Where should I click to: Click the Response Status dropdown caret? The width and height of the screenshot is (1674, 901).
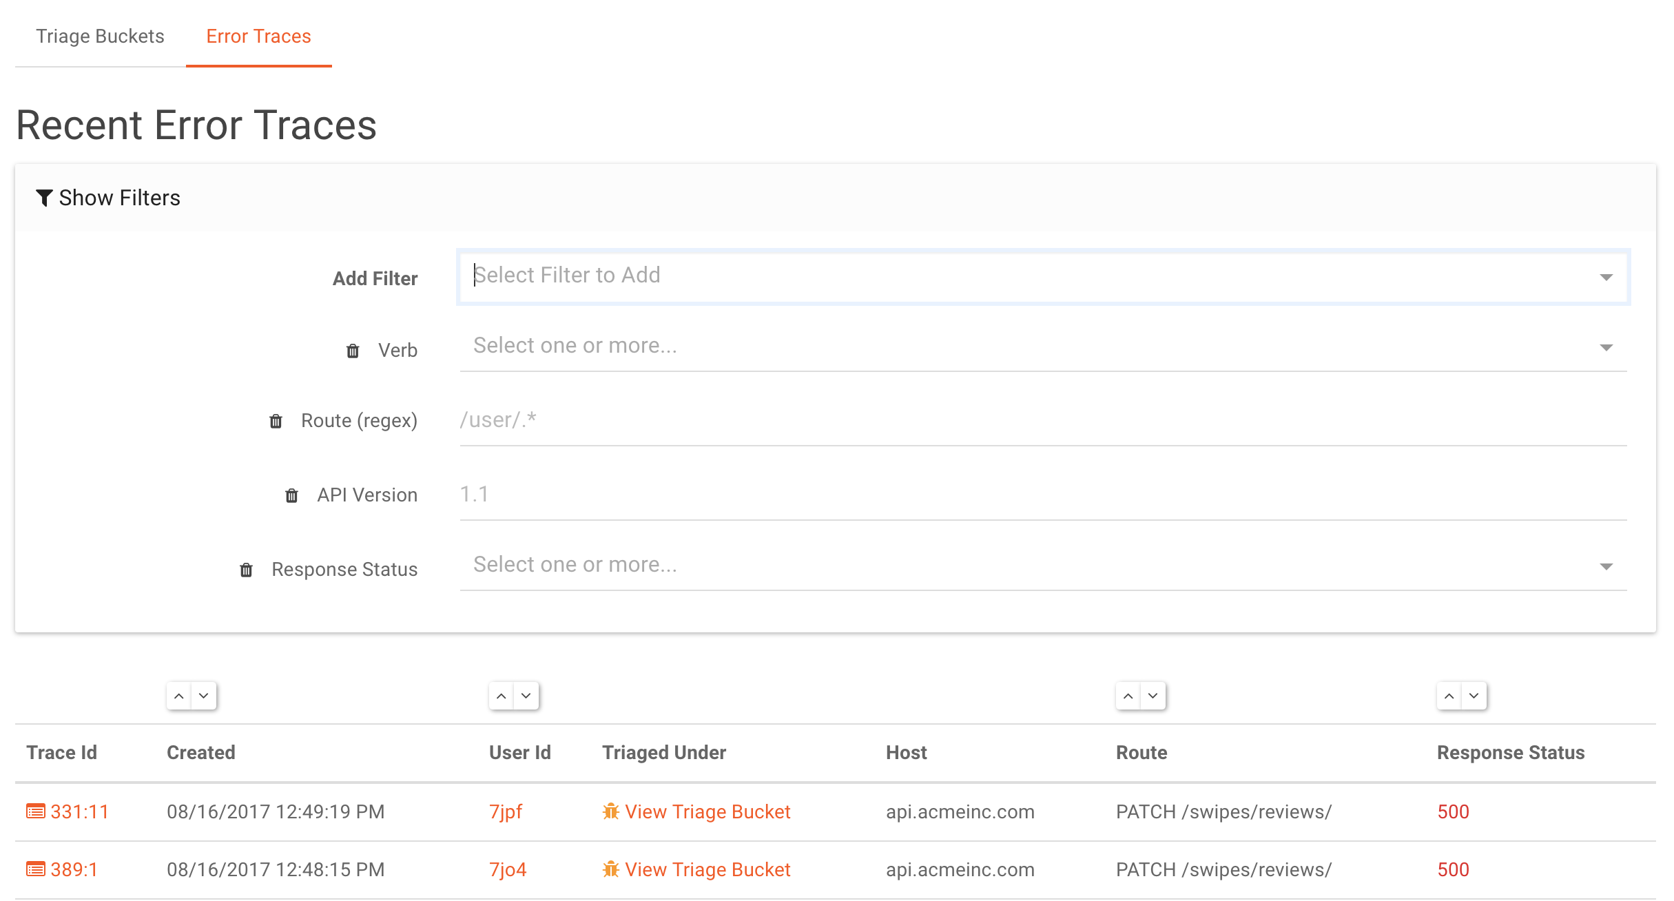point(1606,566)
